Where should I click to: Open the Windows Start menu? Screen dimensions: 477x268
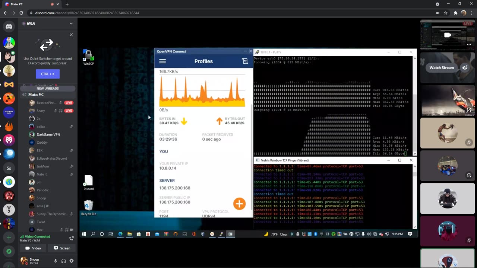(84, 234)
